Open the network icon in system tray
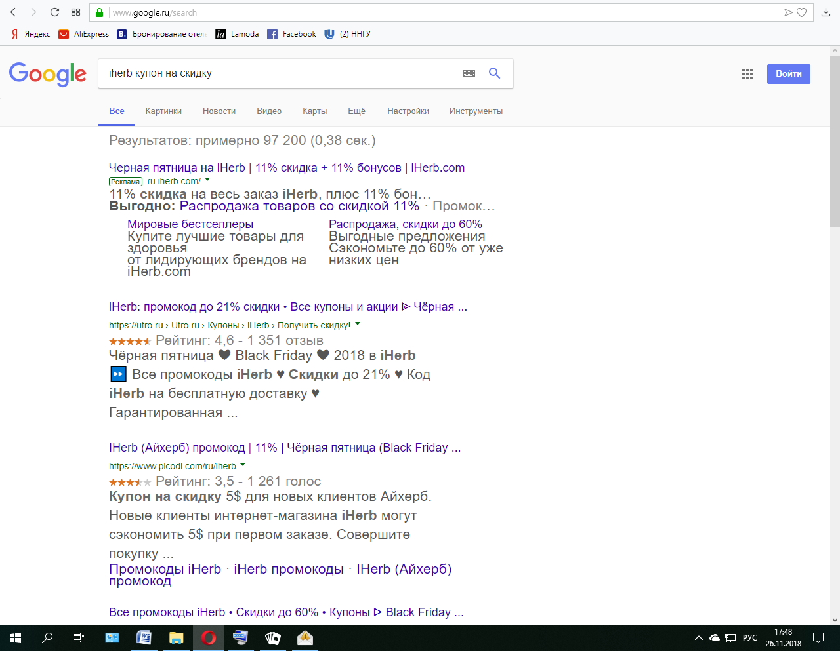This screenshot has width=840, height=651. pos(730,637)
